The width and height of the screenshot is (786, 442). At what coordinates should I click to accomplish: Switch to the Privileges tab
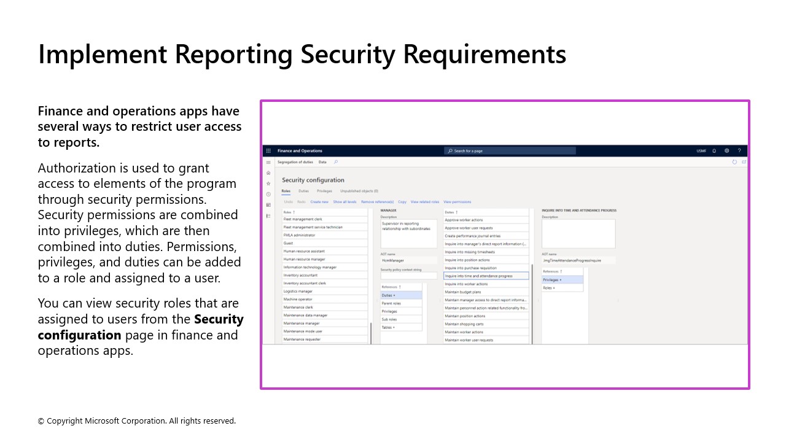pos(324,191)
